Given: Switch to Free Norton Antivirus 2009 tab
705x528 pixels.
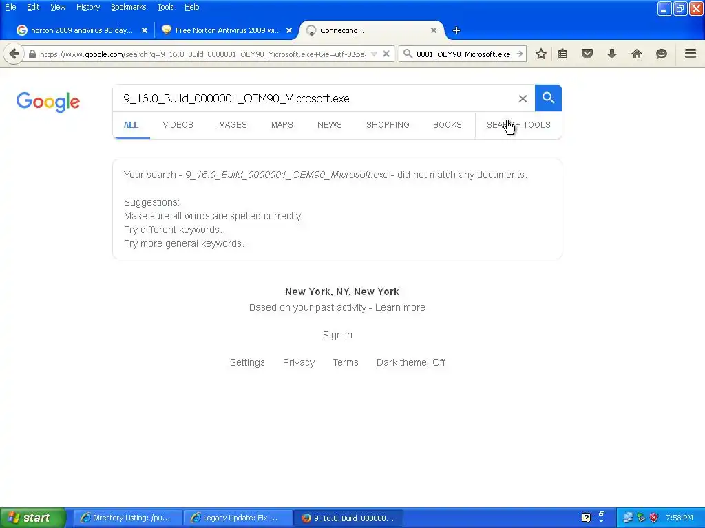Looking at the screenshot, I should click(x=227, y=30).
